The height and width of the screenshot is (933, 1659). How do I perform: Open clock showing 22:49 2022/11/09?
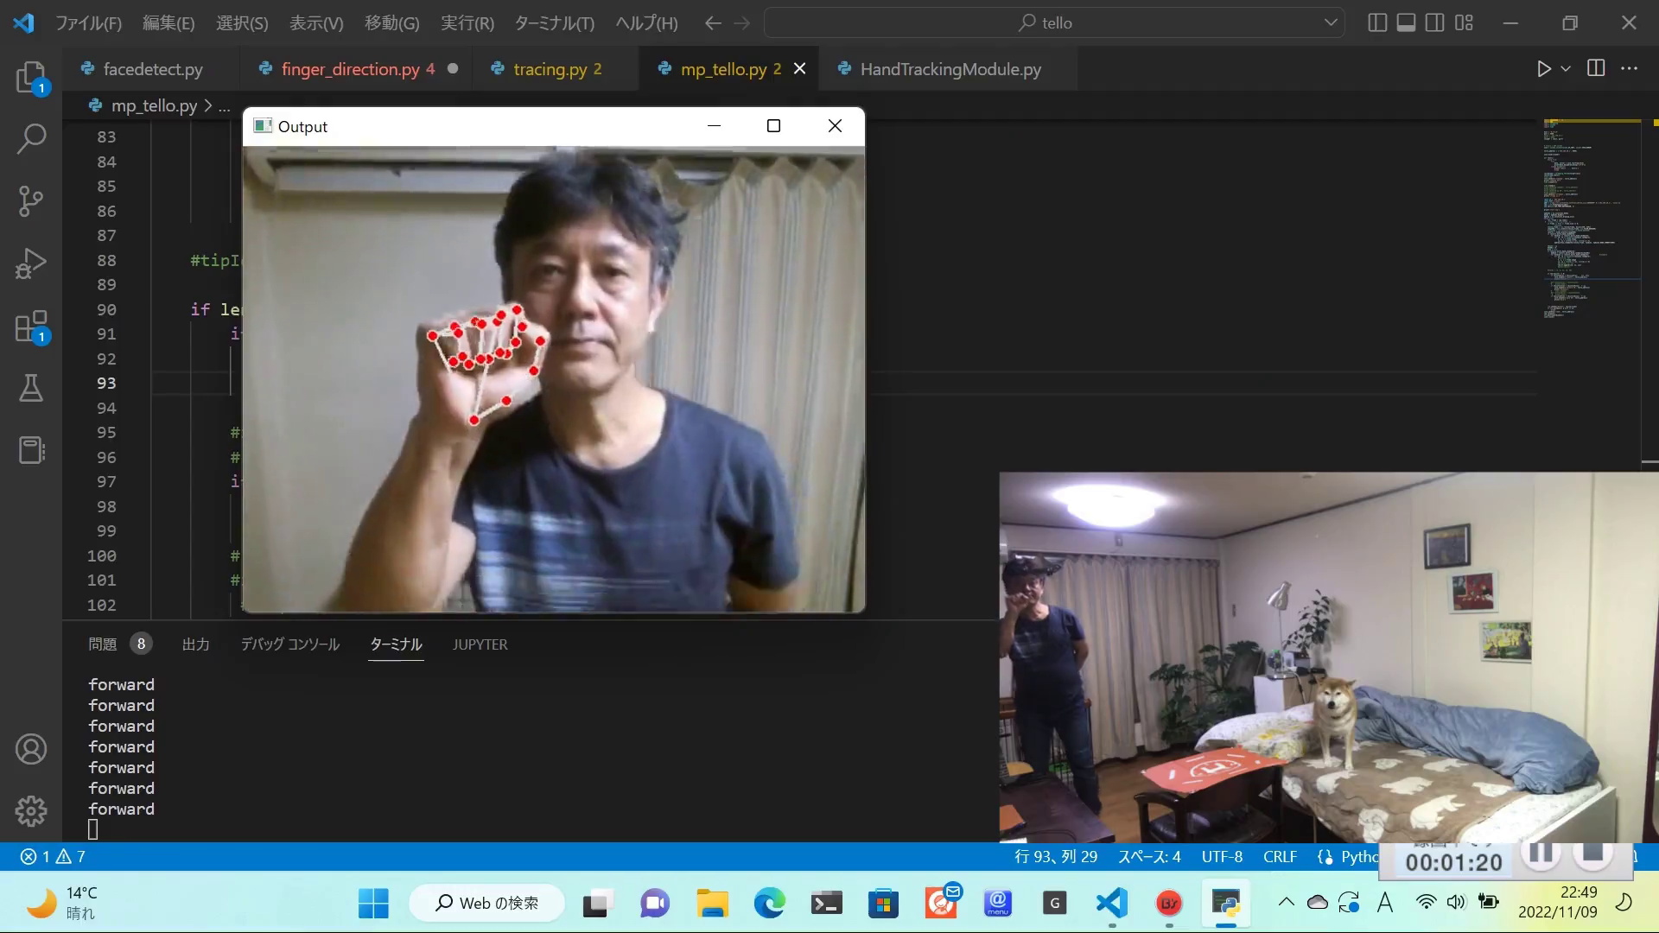coord(1558,902)
